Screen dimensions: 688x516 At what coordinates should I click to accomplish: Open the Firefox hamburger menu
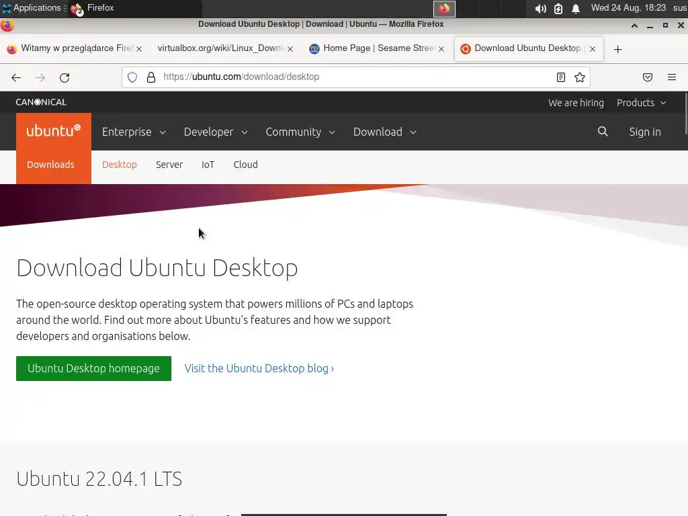[672, 77]
